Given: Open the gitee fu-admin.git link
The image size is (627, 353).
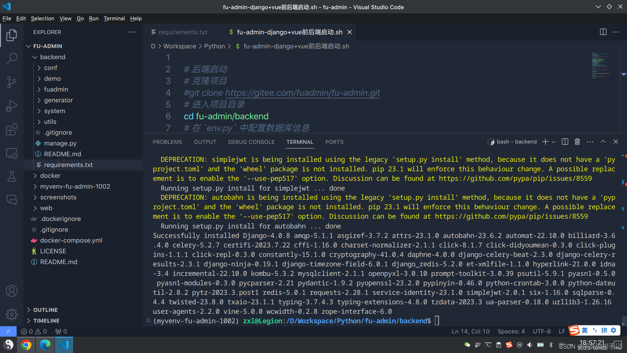Looking at the screenshot, I should coord(302,93).
